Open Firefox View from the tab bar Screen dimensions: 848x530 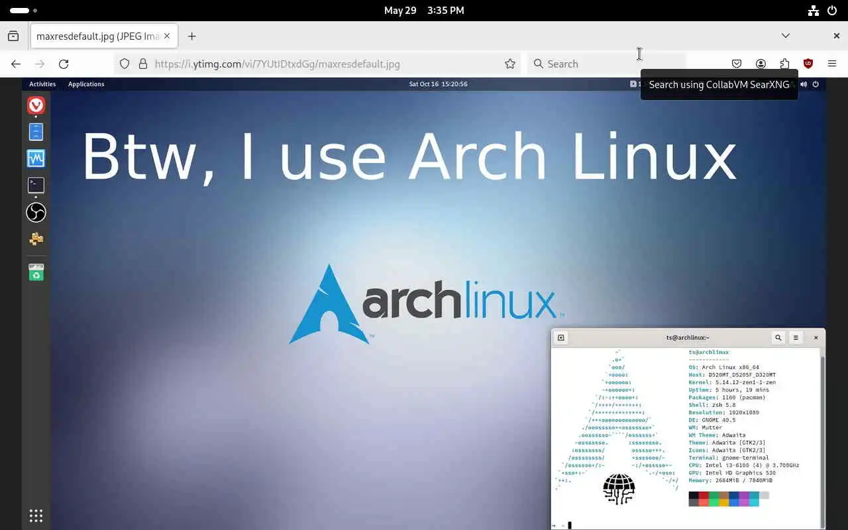pos(13,36)
